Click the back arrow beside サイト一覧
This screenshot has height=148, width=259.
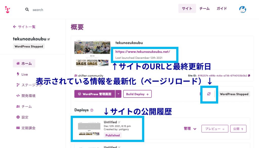point(14,27)
